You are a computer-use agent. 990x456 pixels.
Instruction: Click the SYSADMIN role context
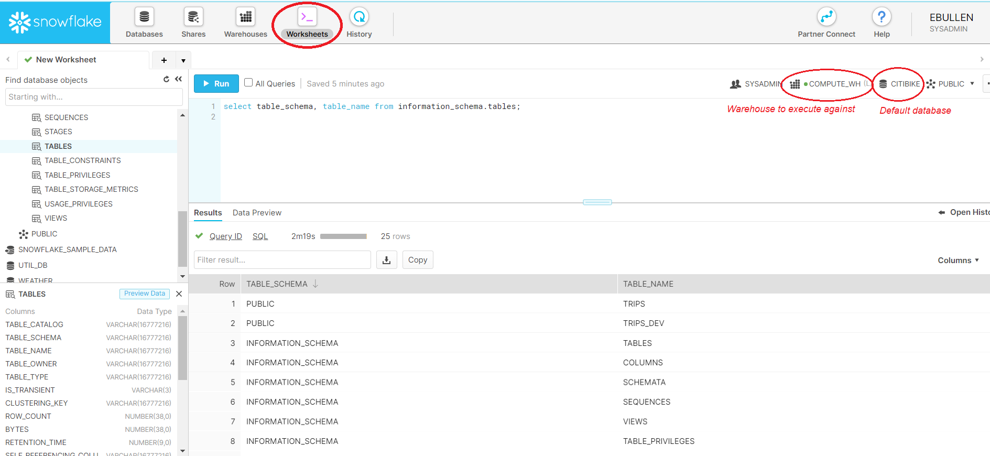[756, 84]
